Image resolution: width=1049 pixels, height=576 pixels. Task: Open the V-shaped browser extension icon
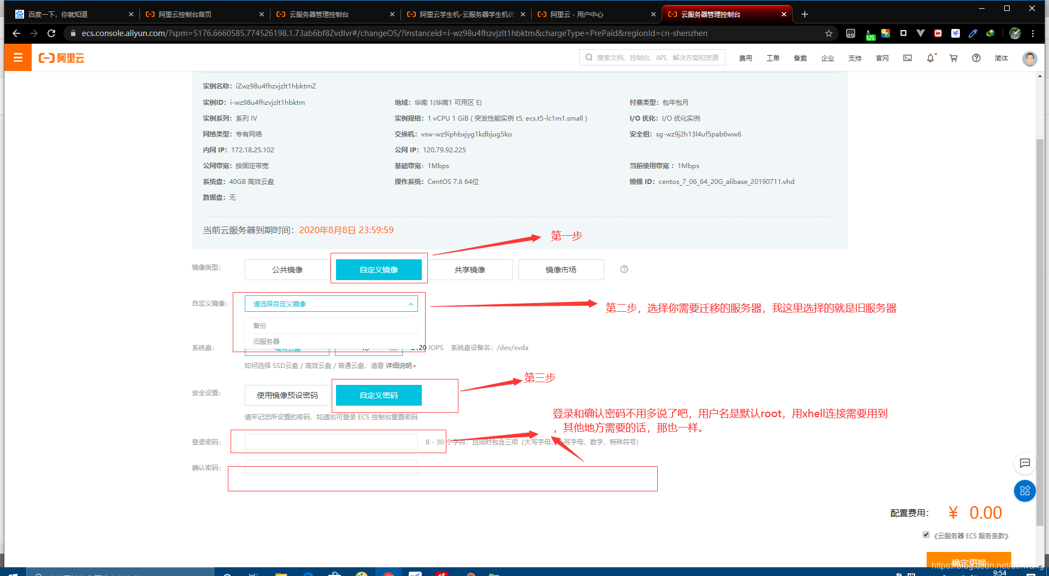point(921,33)
